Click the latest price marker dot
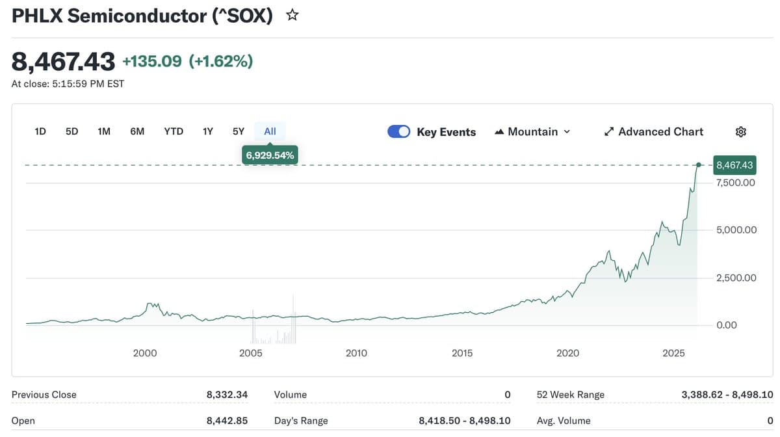This screenshot has height=437, width=780. pyautogui.click(x=699, y=165)
